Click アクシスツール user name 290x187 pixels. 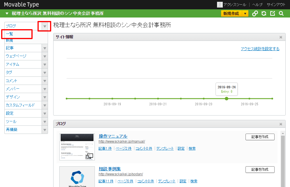[235, 5]
